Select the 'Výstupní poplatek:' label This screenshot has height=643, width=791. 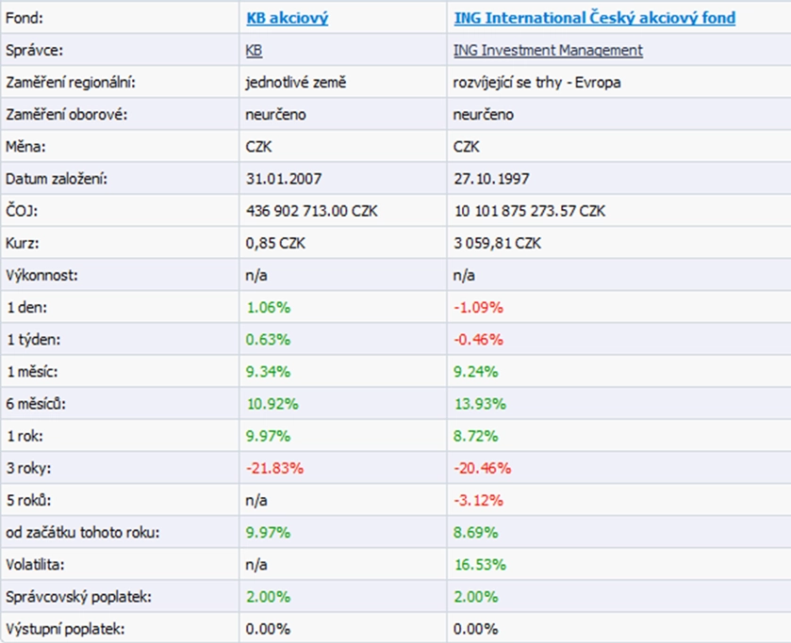click(65, 629)
